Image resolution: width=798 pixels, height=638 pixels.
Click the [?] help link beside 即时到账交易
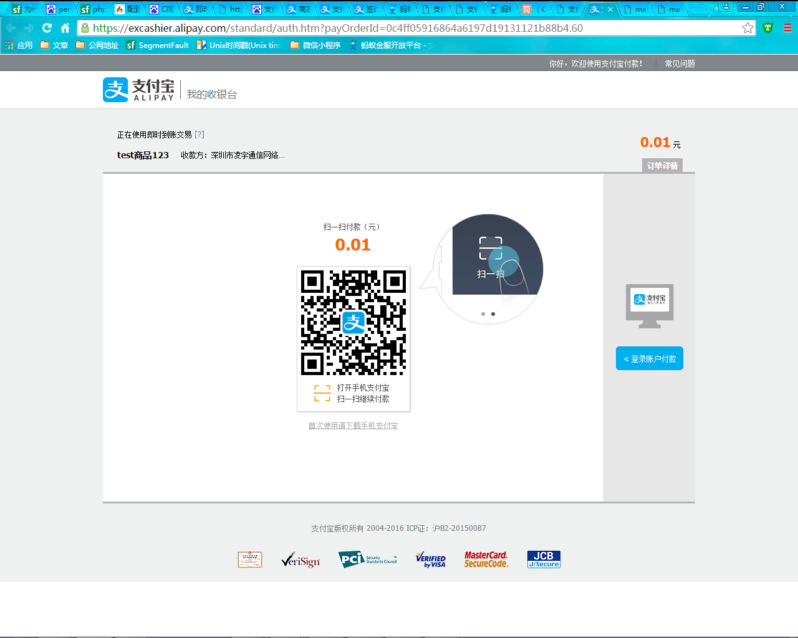coord(199,135)
